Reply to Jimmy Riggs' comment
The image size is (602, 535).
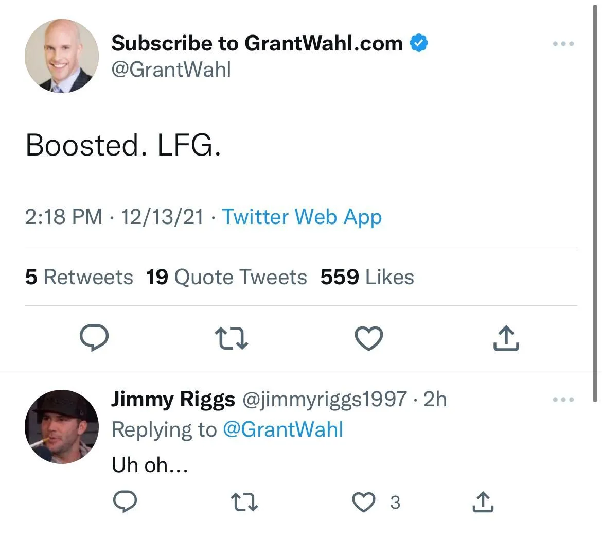point(124,502)
